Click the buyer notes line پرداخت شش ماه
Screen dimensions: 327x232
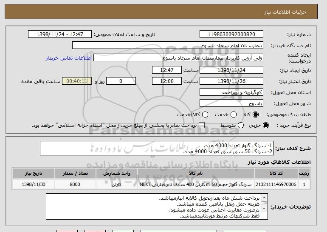click(x=209, y=198)
